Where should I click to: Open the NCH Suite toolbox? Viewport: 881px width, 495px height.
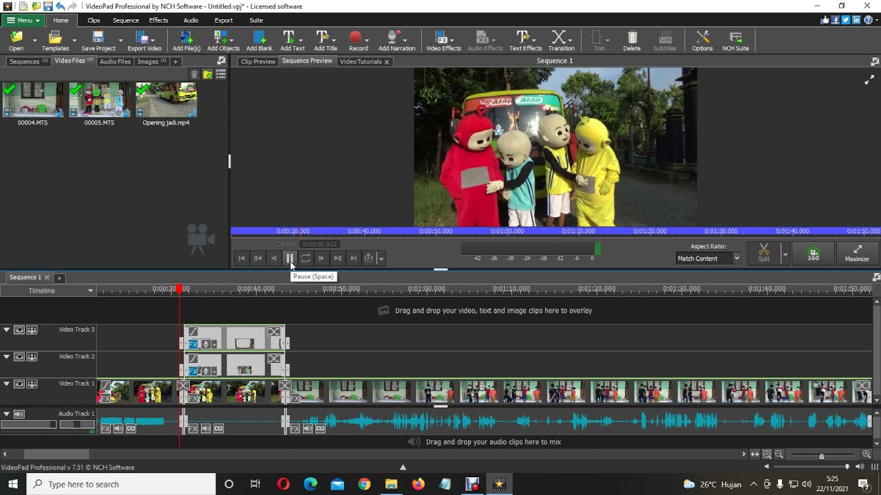pos(735,41)
